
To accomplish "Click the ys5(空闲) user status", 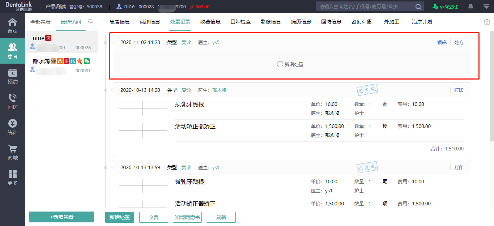I will tap(446, 7).
